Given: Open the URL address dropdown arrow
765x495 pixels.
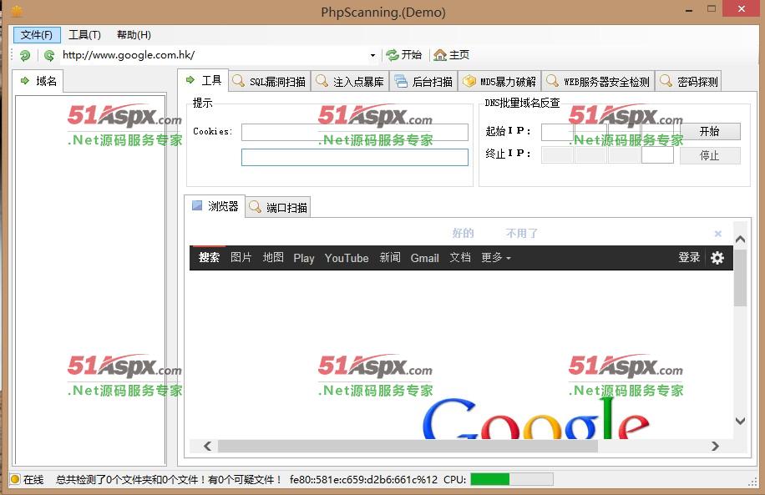Looking at the screenshot, I should [372, 55].
